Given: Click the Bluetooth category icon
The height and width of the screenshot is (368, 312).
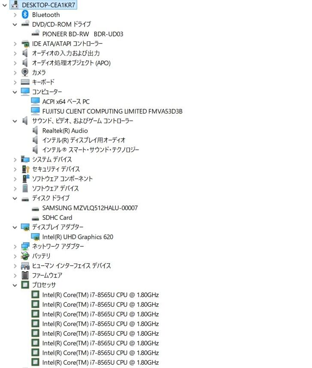Looking at the screenshot, I should (25, 15).
